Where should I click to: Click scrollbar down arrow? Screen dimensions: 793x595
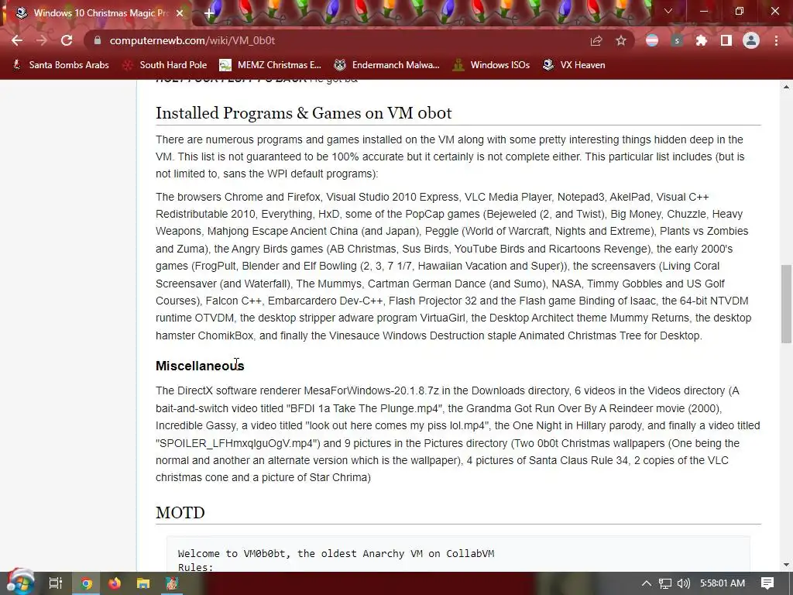click(786, 565)
